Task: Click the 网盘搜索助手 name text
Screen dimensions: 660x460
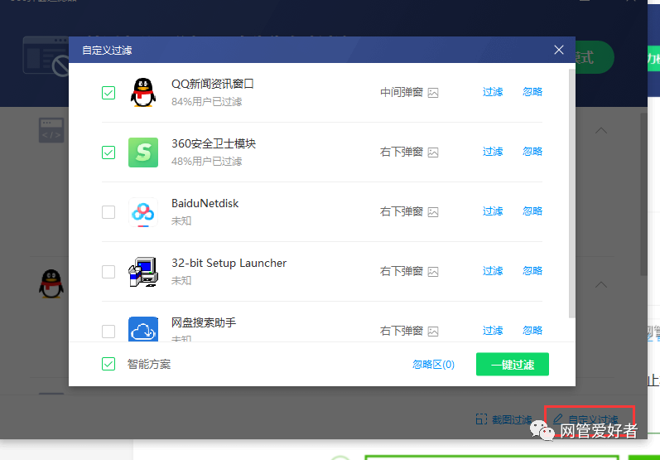Action: [x=204, y=323]
